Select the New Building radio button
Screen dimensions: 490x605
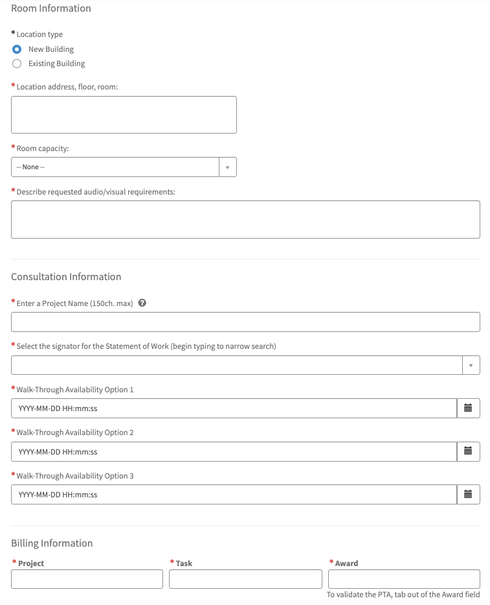tap(17, 49)
